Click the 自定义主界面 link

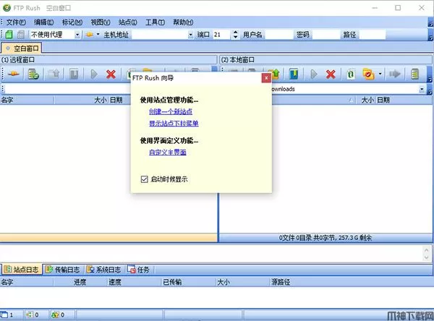point(168,153)
